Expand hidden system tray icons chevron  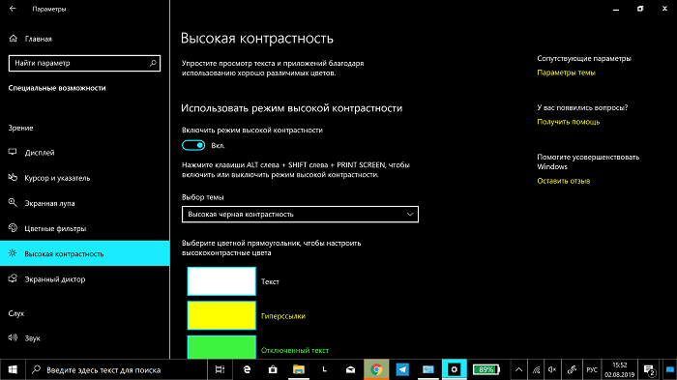pyautogui.click(x=519, y=369)
